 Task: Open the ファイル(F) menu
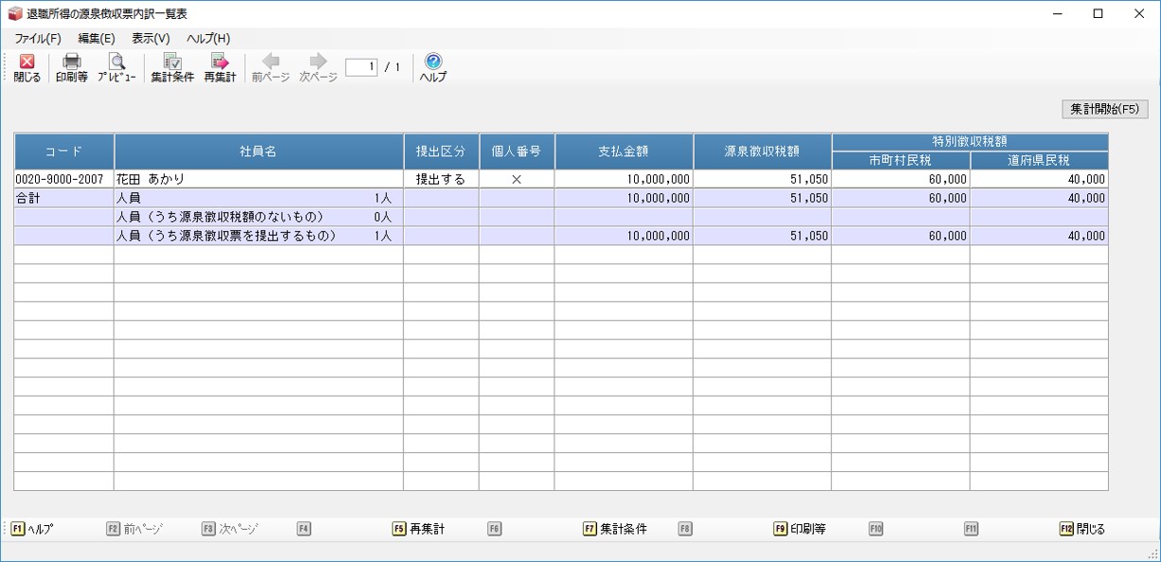pos(38,39)
